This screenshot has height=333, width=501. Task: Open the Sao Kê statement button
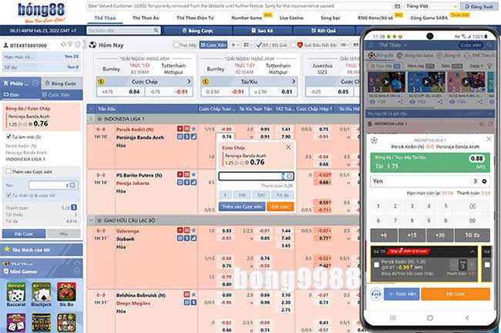[x=262, y=31]
